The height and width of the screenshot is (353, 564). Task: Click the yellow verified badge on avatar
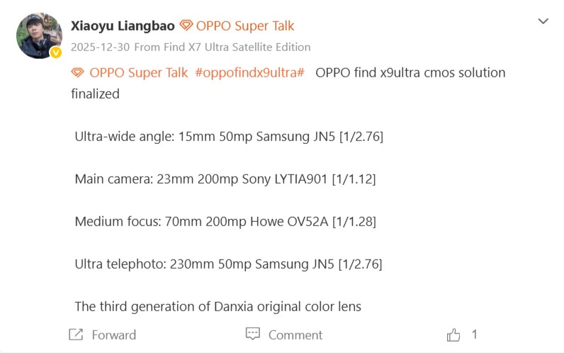pyautogui.click(x=55, y=52)
